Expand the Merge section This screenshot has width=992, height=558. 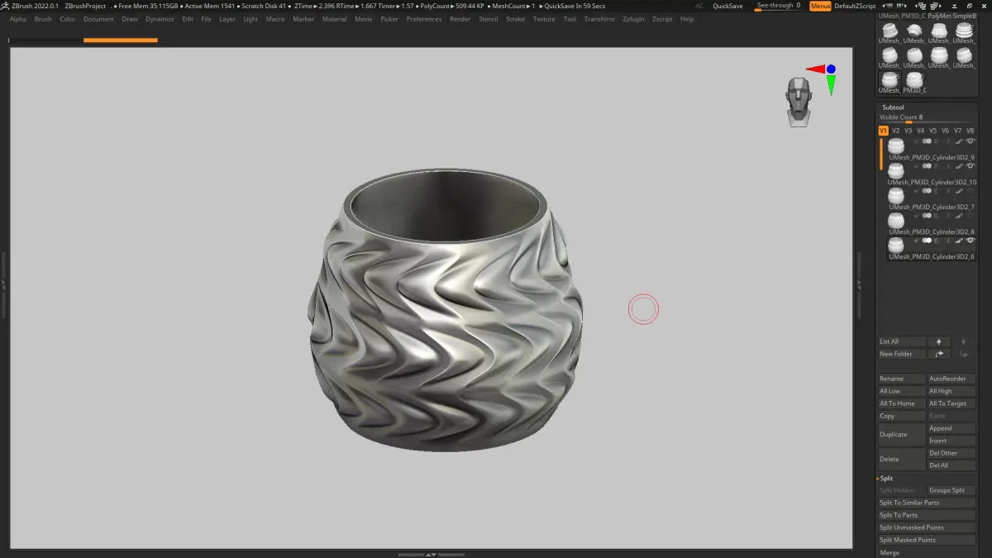pos(889,552)
